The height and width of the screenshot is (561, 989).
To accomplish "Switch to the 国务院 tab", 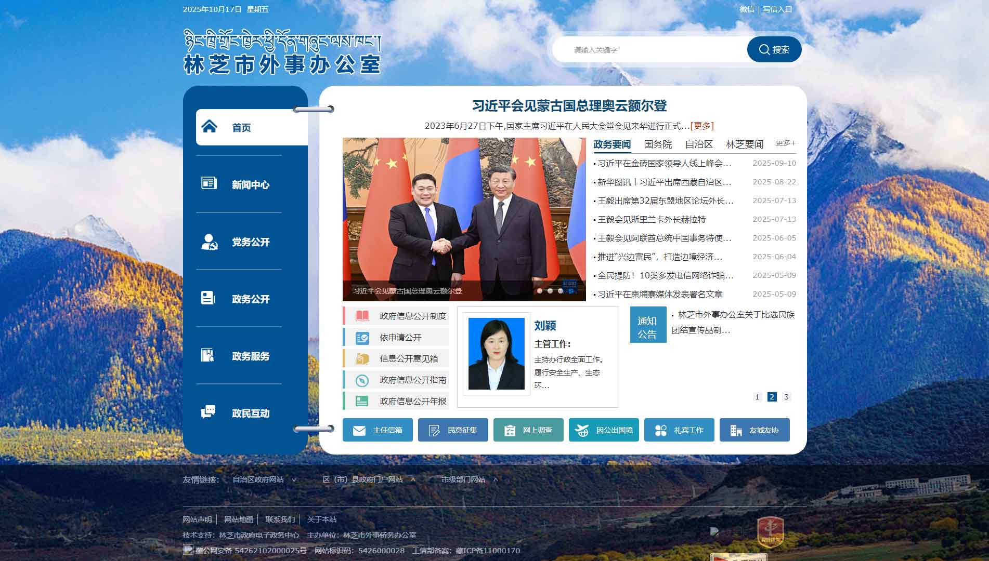I will [658, 144].
